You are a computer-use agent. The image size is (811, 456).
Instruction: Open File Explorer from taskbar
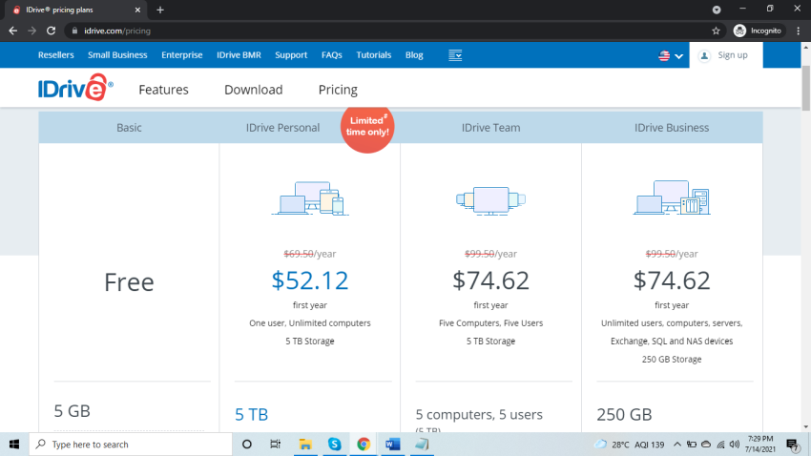(305, 445)
